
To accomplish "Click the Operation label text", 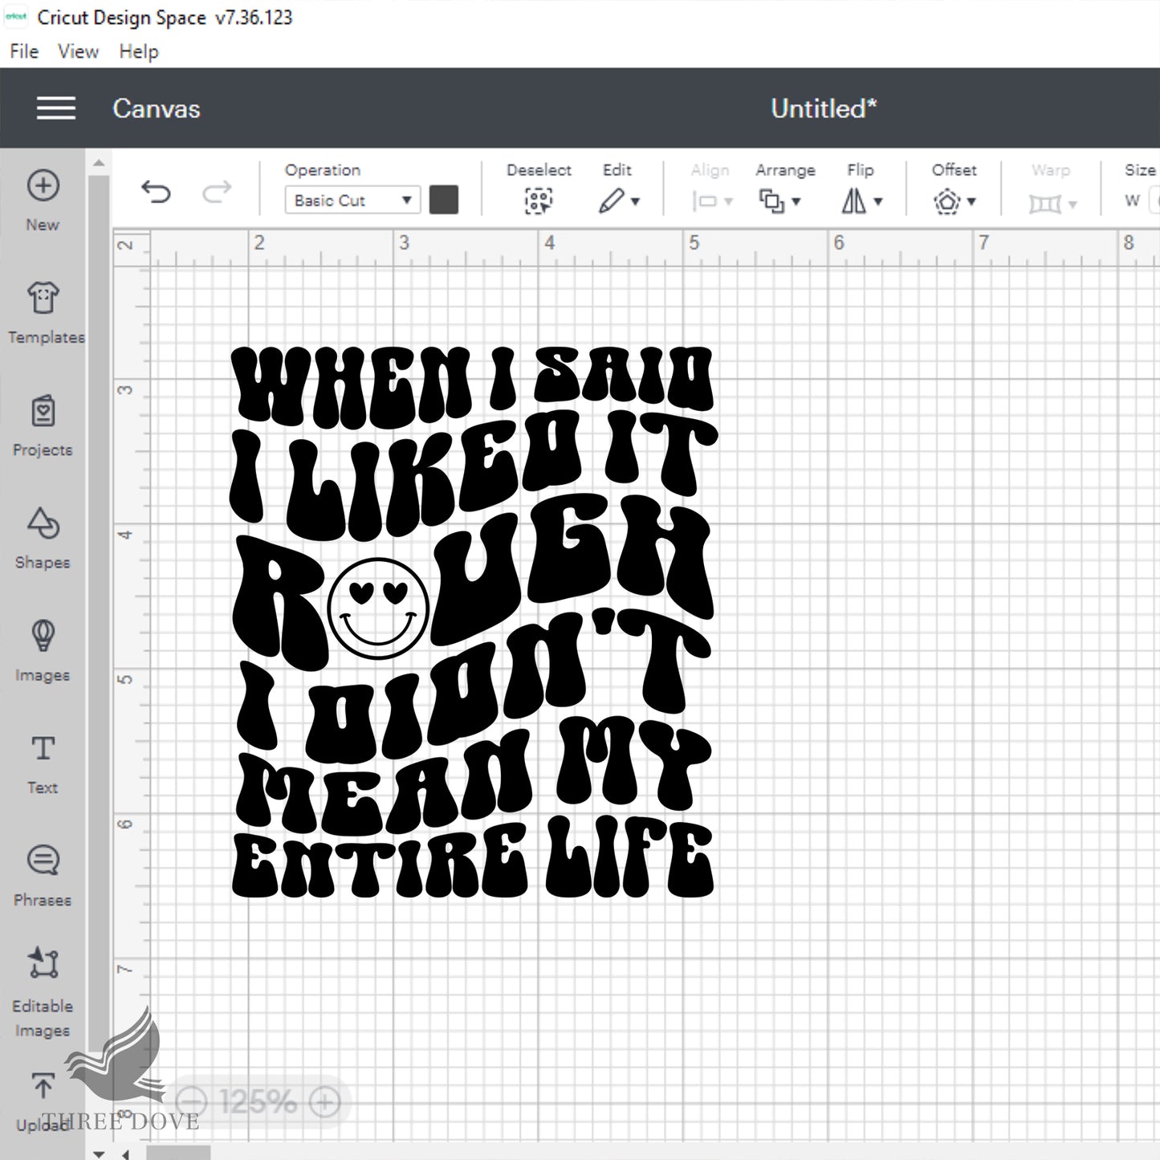I will (x=323, y=170).
